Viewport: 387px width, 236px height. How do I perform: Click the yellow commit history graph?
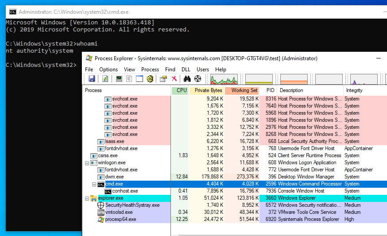[259, 79]
